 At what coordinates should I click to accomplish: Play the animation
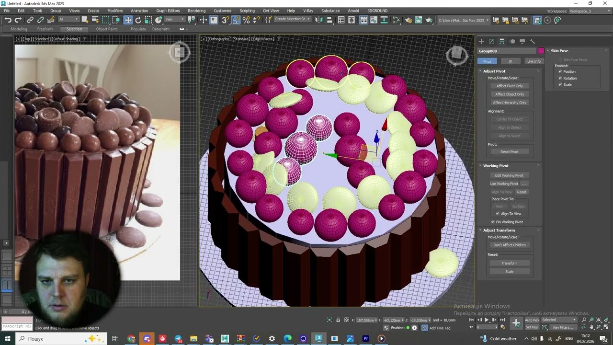(487, 320)
